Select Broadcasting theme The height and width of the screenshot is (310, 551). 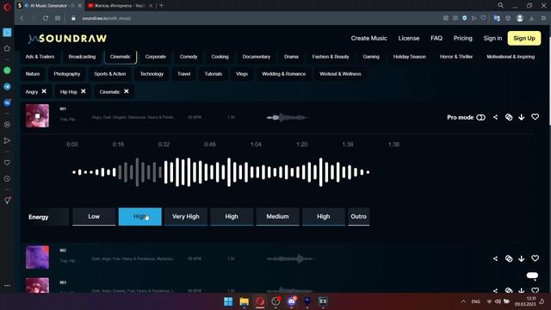[x=82, y=57]
